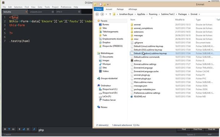The width and height of the screenshot is (220, 137).
Task: Open the Selection menu
Action: click(18, 7)
